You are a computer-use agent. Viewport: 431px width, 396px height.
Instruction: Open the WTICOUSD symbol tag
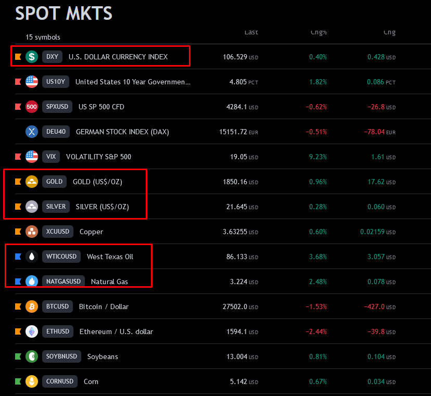pyautogui.click(x=61, y=257)
